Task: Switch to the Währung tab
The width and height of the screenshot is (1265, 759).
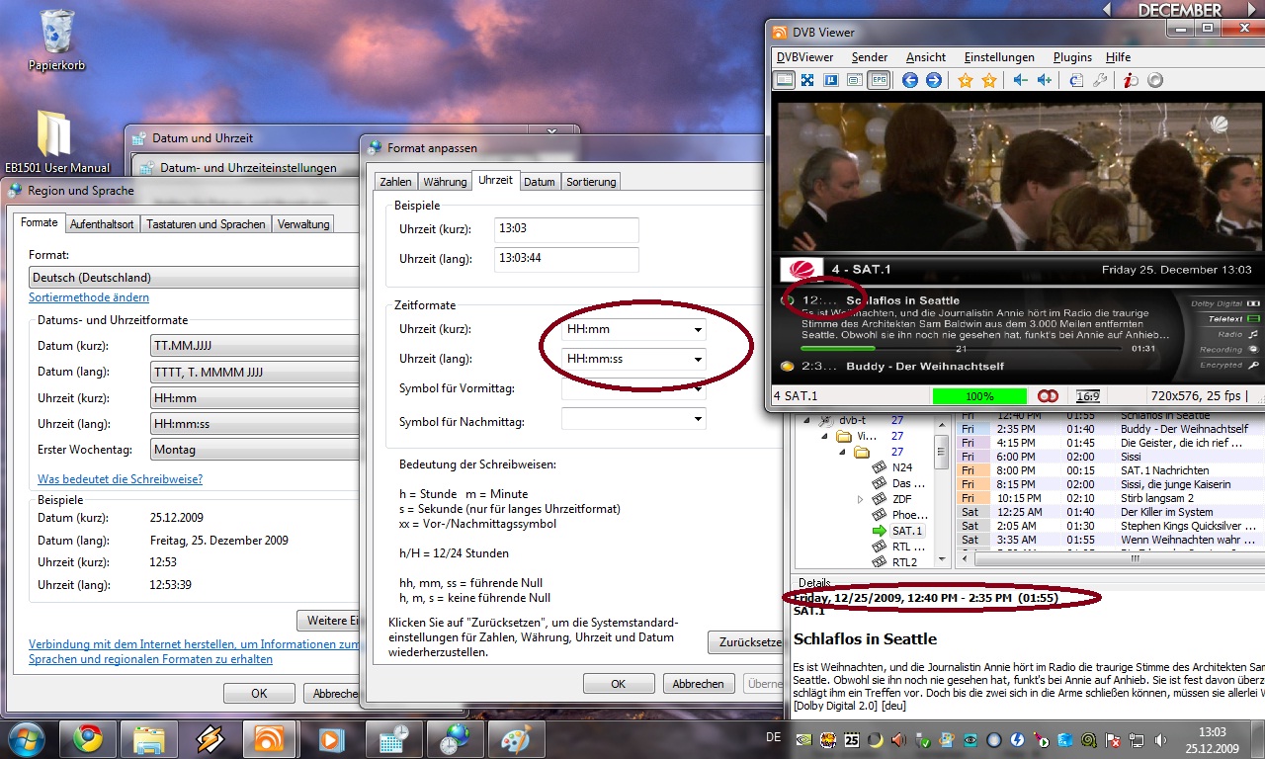Action: pyautogui.click(x=445, y=182)
